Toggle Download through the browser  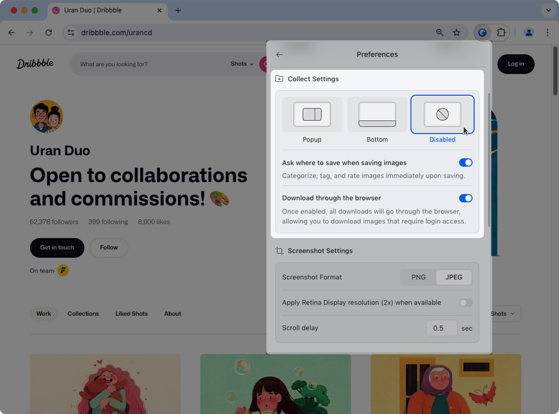[x=466, y=198]
